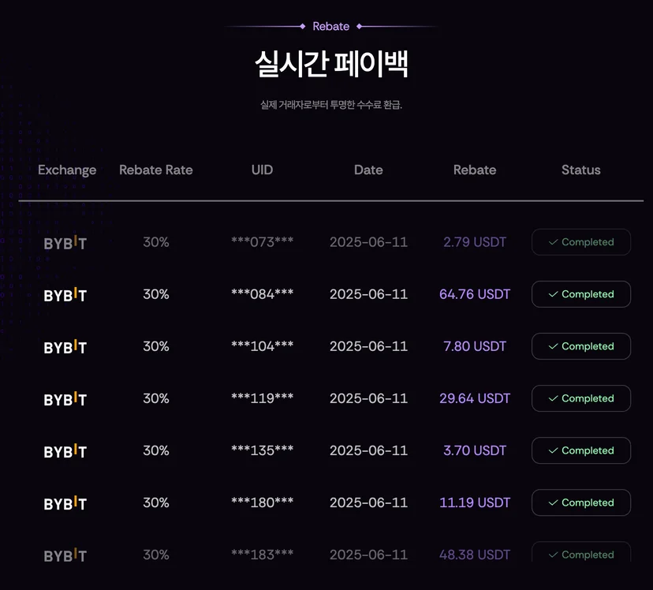Click the 11.19 USDT rebate amount
Screen dimensions: 653x590
click(475, 502)
